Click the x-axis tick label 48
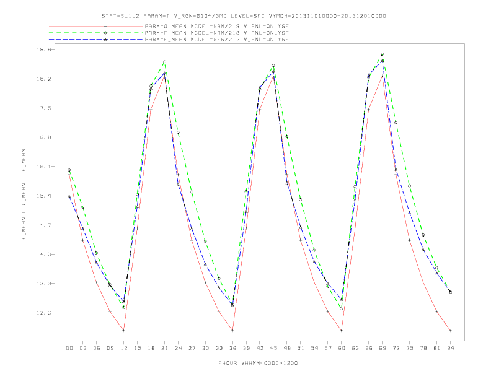Image resolution: width=491 pixels, height=379 pixels. click(x=287, y=348)
